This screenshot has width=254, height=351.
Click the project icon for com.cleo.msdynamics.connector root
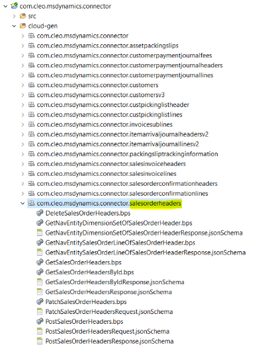15,5
